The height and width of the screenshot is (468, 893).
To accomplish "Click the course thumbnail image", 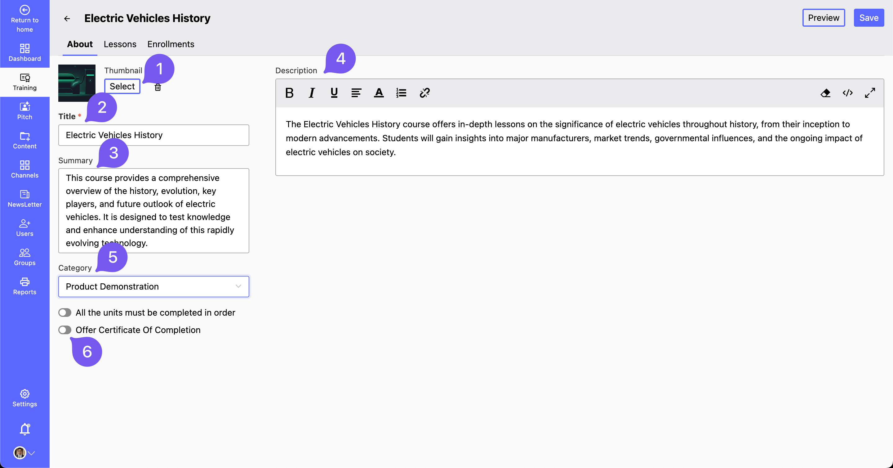I will (77, 83).
